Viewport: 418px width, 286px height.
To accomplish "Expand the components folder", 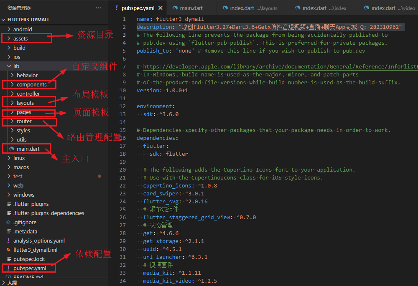I will pyautogui.click(x=12, y=84).
